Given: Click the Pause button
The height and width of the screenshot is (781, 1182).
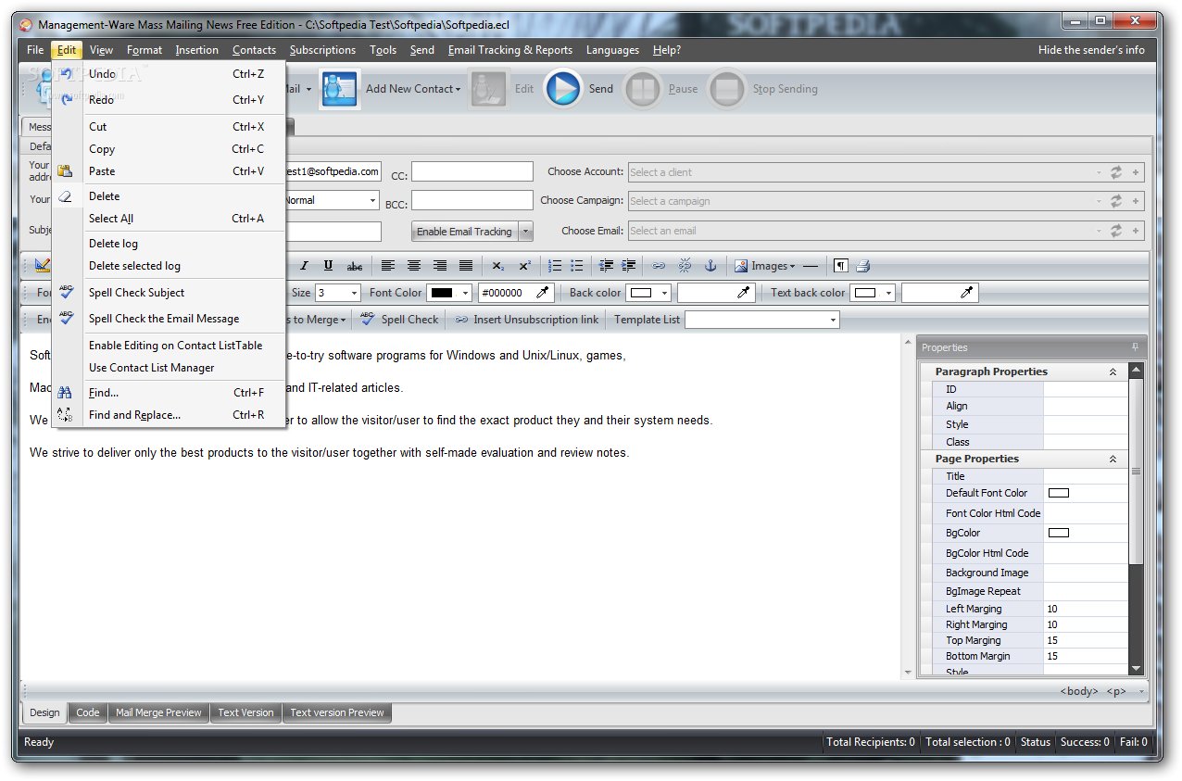Looking at the screenshot, I should pos(661,89).
